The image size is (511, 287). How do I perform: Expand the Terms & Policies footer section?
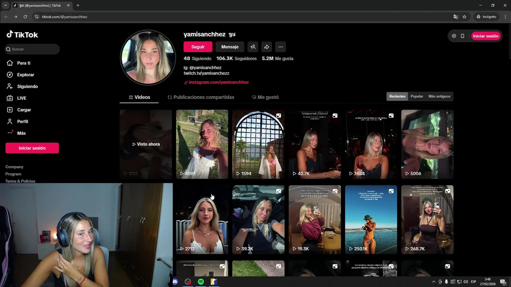20,181
